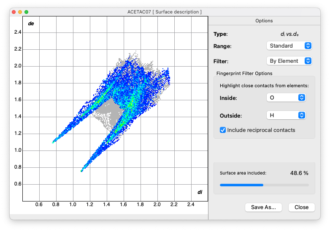Click the 48.6 % surface area value
The width and height of the screenshot is (330, 231).
point(299,173)
